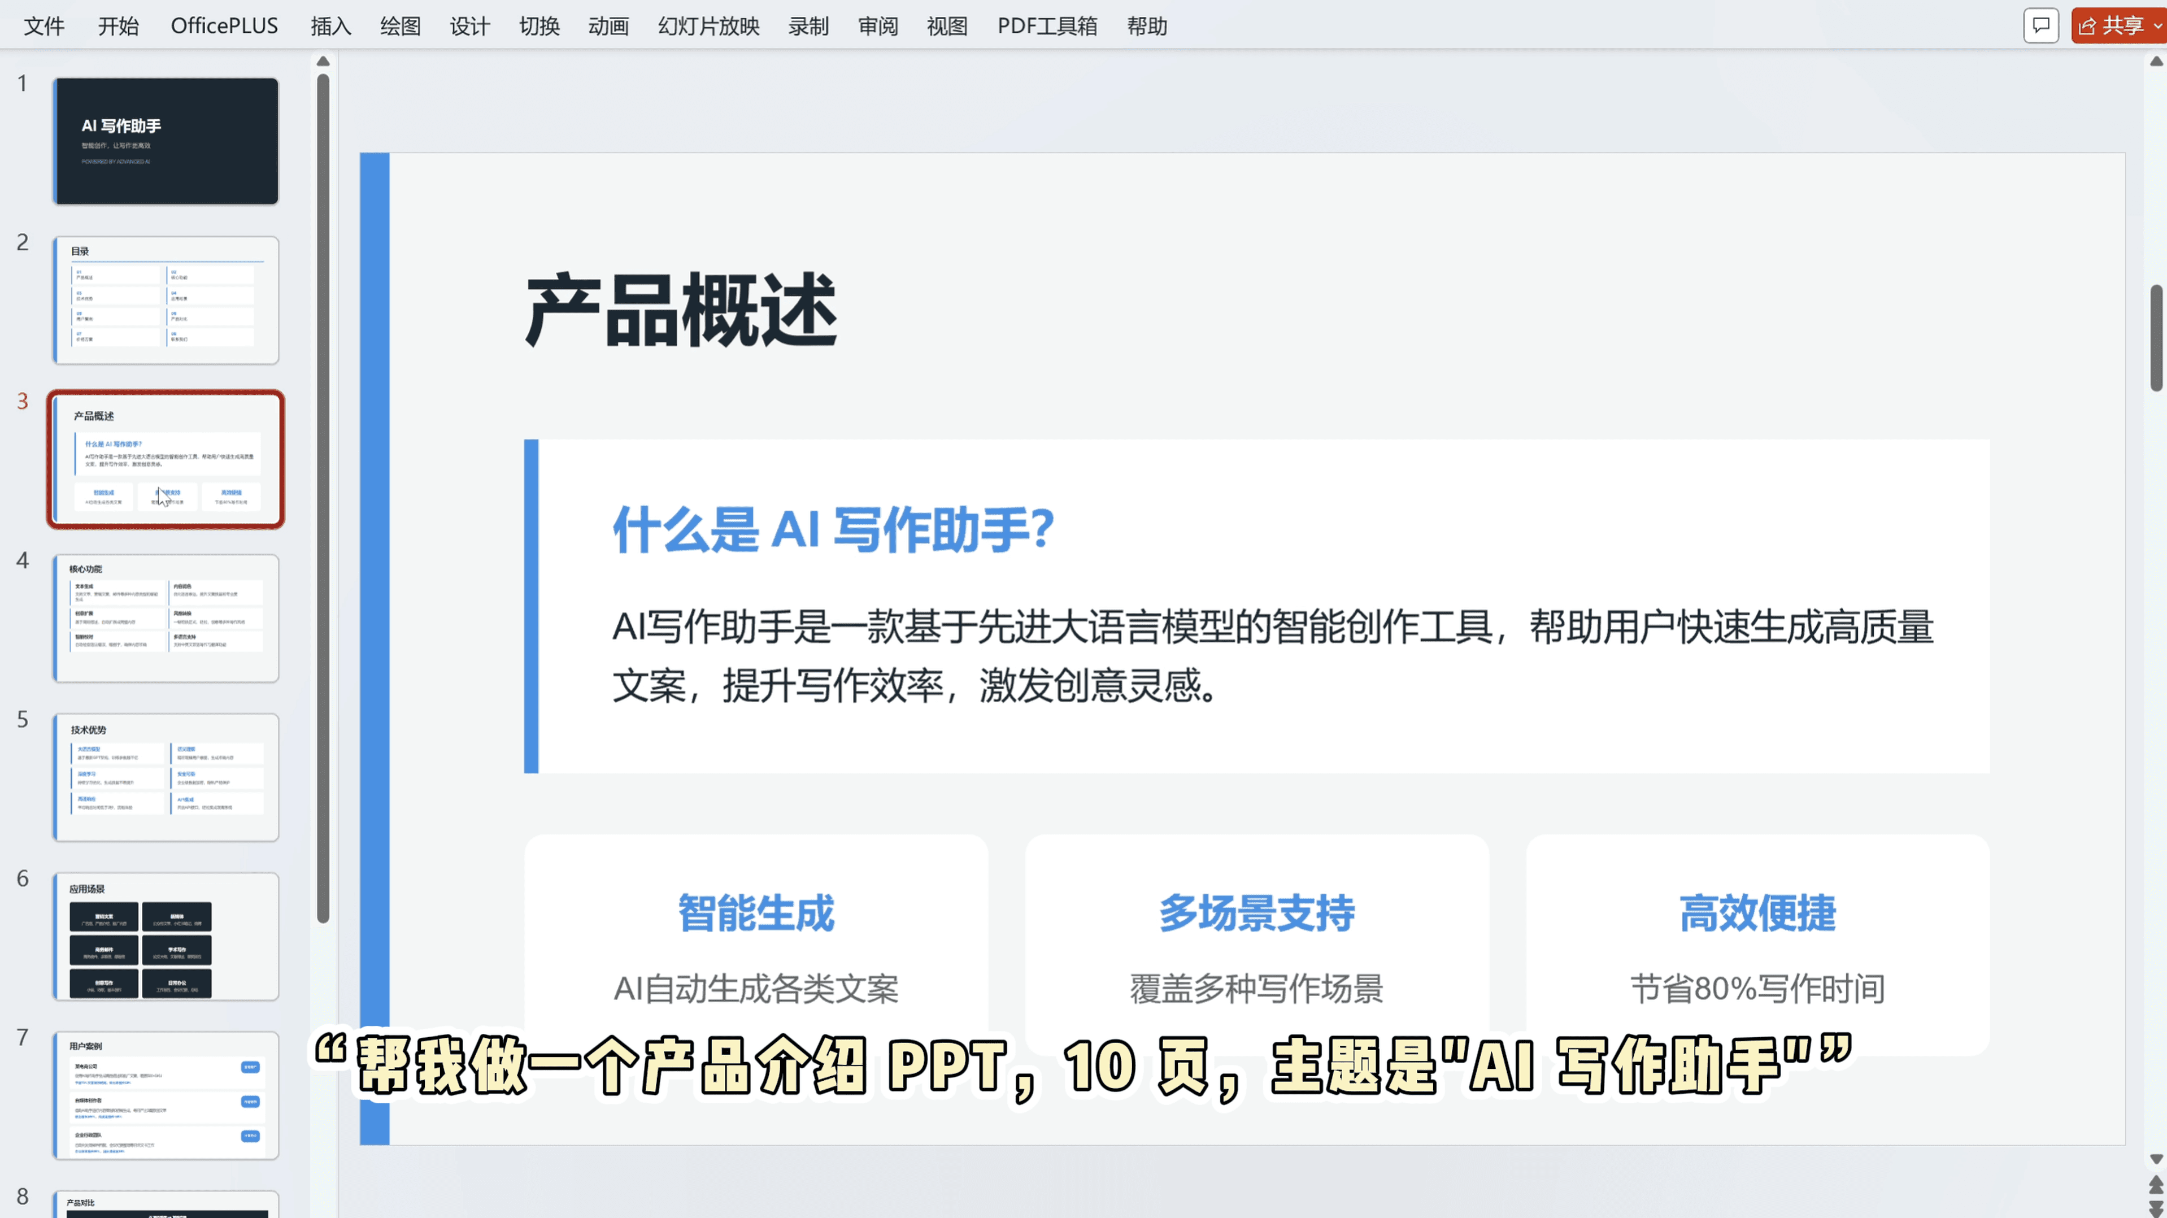Click the 幻灯片放映 tab
Viewport: 2167px width, 1218px height.
pyautogui.click(x=707, y=25)
